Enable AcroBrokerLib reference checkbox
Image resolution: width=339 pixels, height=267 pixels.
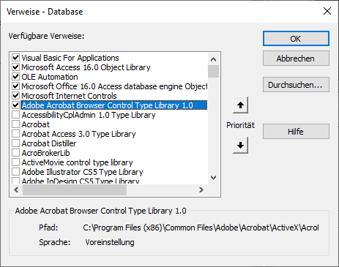click(x=16, y=153)
